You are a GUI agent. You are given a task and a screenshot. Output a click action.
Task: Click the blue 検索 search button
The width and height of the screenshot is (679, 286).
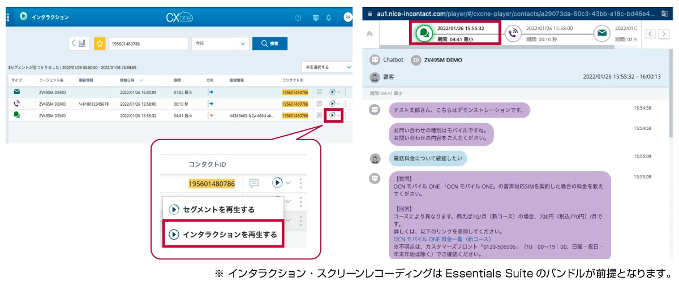pos(270,43)
